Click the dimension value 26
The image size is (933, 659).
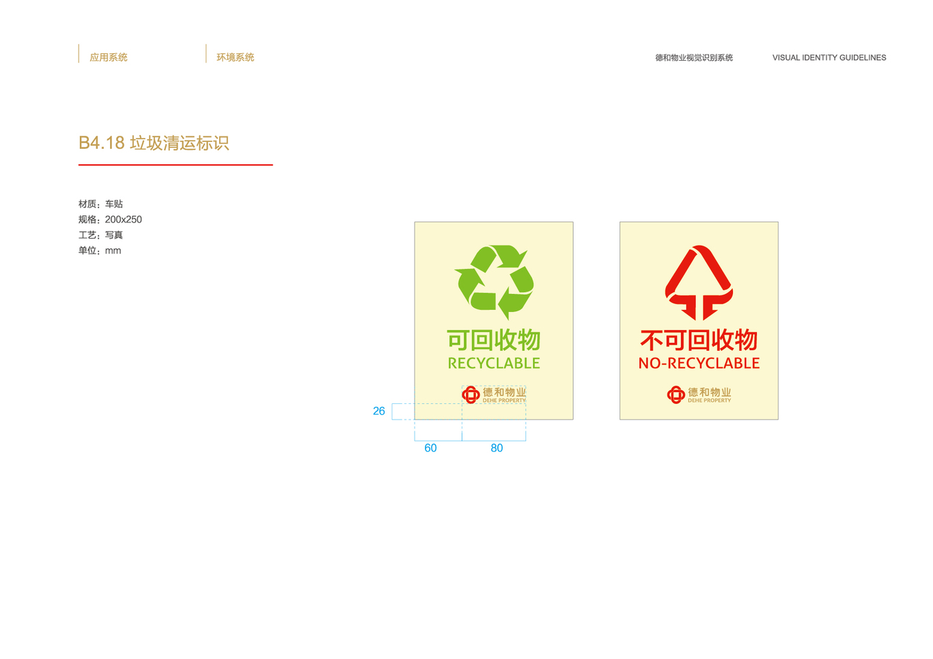[x=379, y=411]
